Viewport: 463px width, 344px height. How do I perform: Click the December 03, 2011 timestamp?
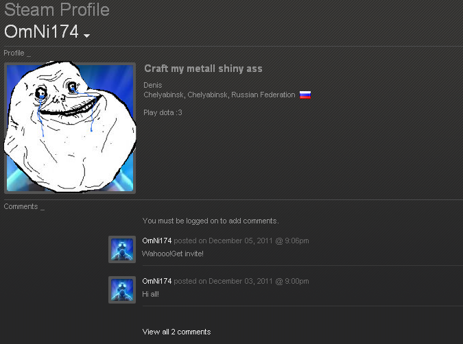pyautogui.click(x=241, y=281)
